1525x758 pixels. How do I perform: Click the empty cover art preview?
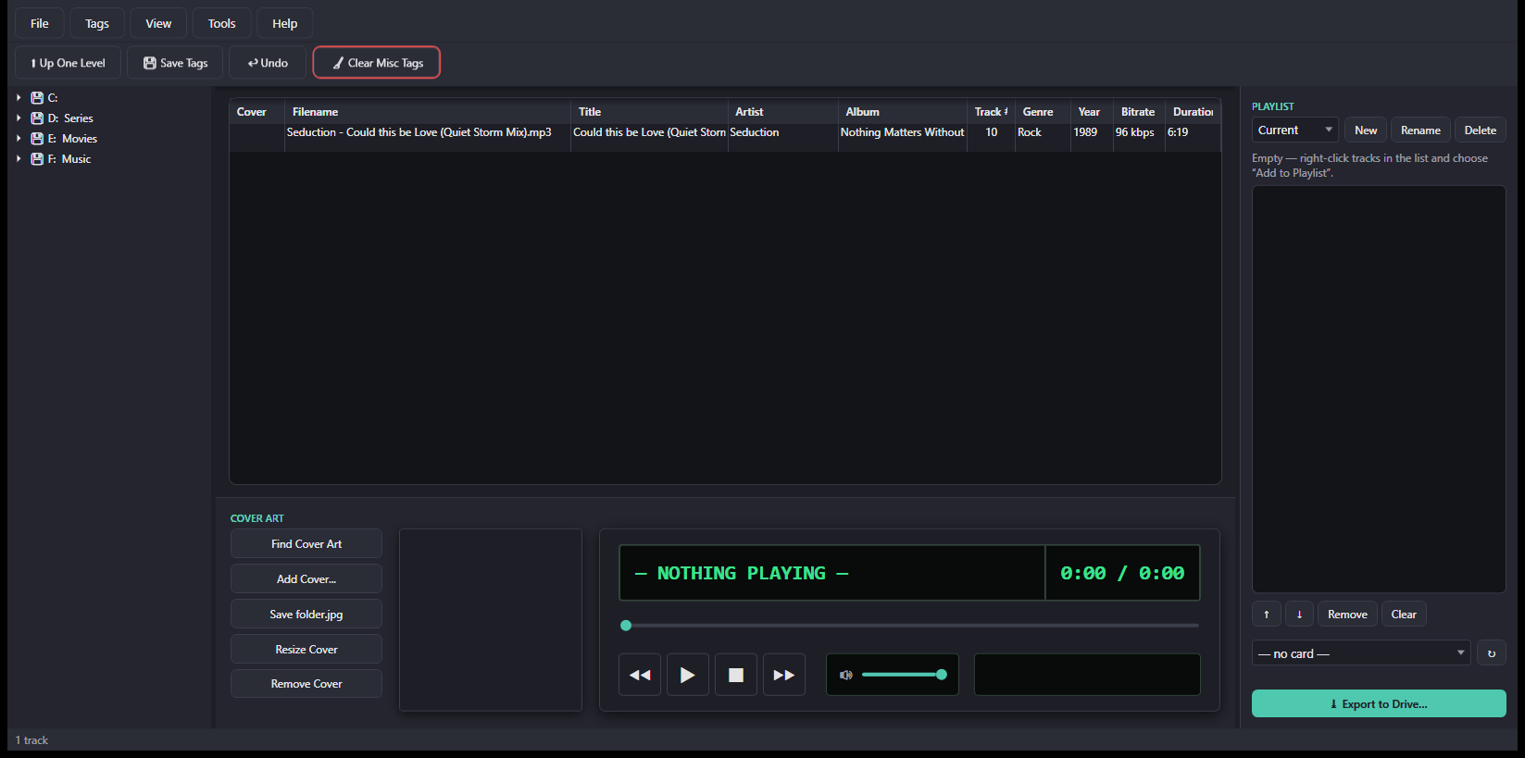[x=491, y=620]
